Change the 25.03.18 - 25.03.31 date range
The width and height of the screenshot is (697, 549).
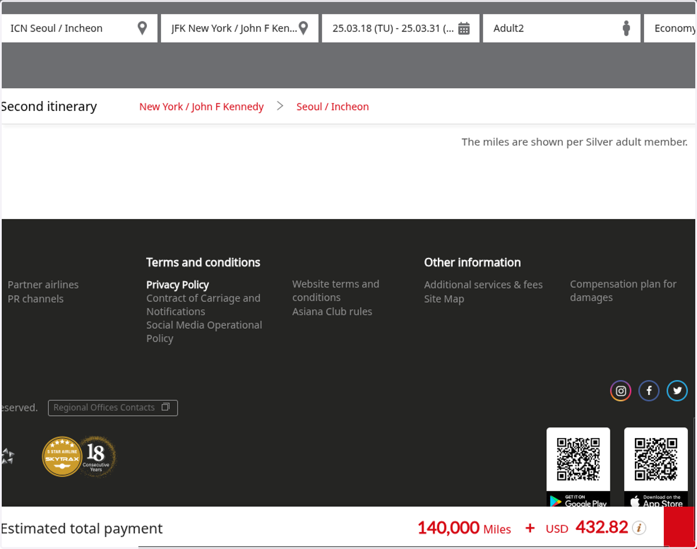(x=401, y=28)
